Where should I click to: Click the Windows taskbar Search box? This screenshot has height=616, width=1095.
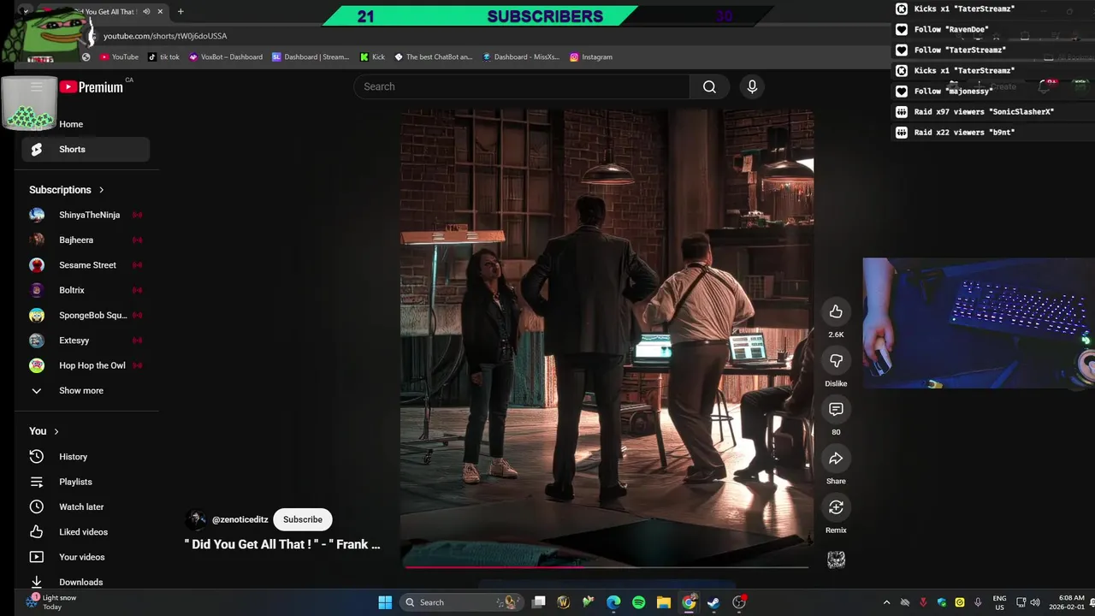(462, 602)
